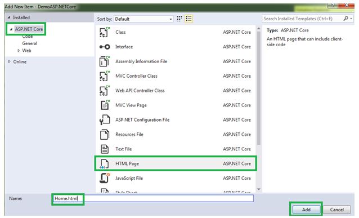Select the General category
Image resolution: width=359 pixels, height=218 pixels.
pyautogui.click(x=30, y=43)
